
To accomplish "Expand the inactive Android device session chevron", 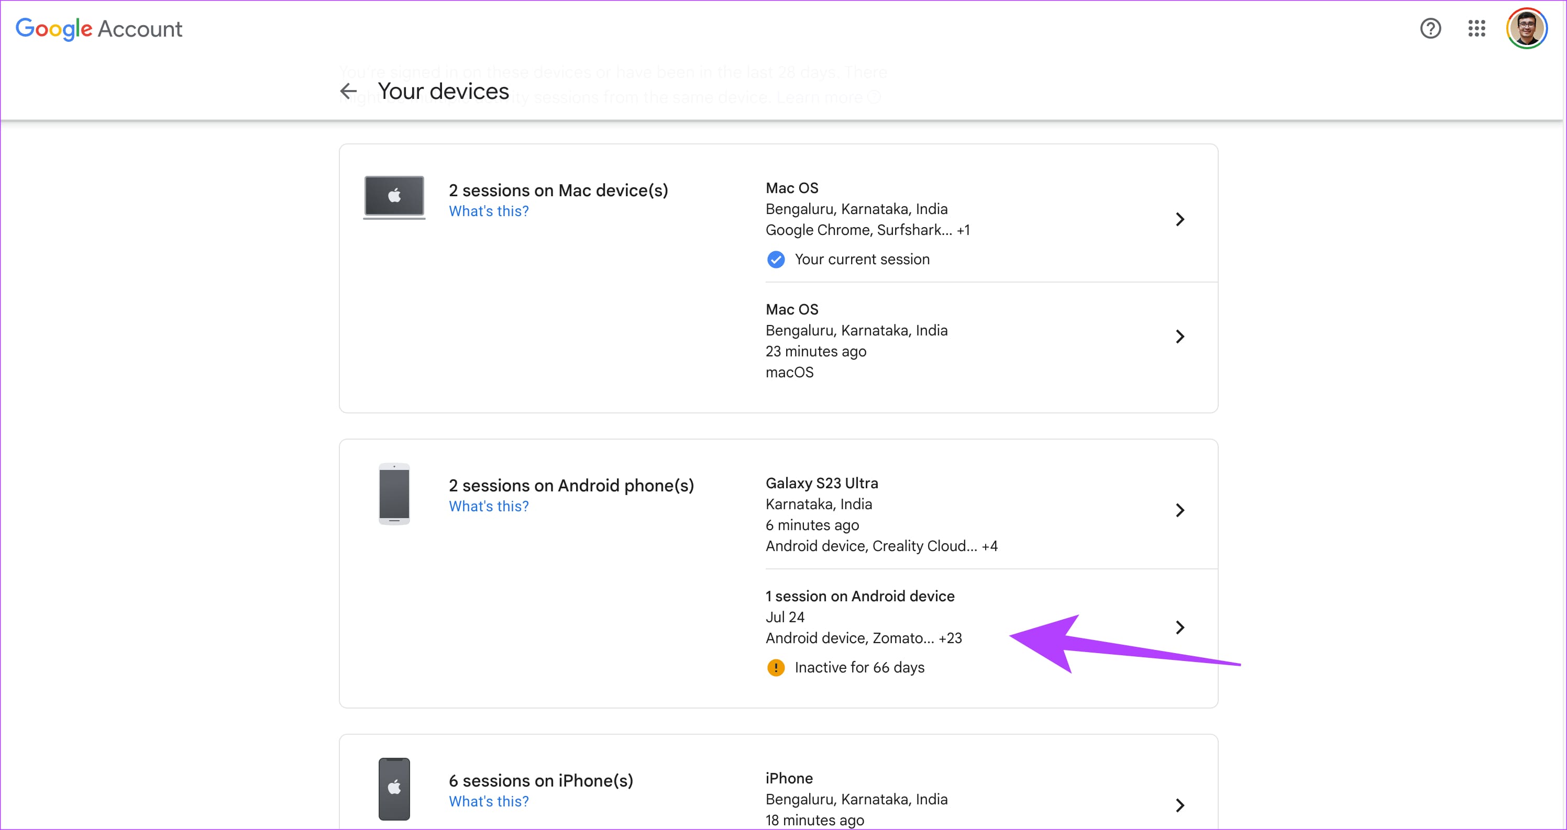I will [1179, 627].
